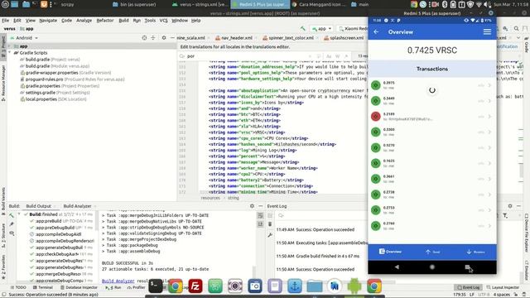This screenshot has width=530, height=298.
Task: Toggle Words option in find bar
Action: coord(337,56)
